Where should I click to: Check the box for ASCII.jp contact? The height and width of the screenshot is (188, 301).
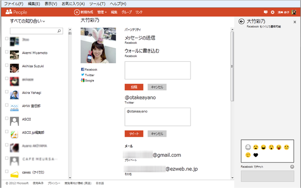point(7,132)
